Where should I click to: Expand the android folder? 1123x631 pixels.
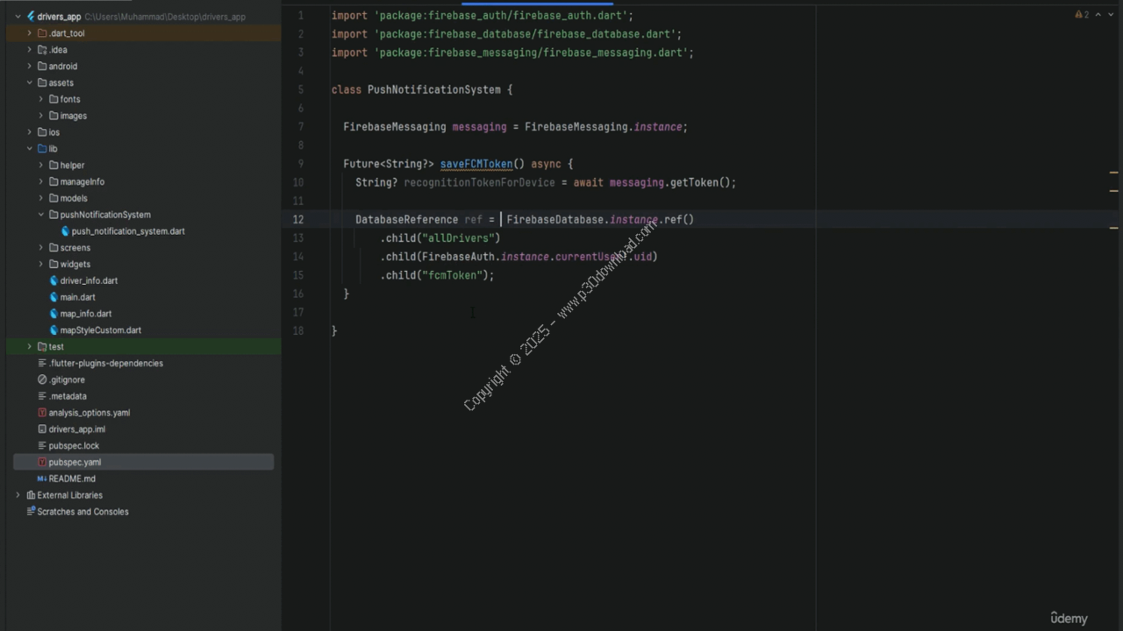[x=29, y=67]
